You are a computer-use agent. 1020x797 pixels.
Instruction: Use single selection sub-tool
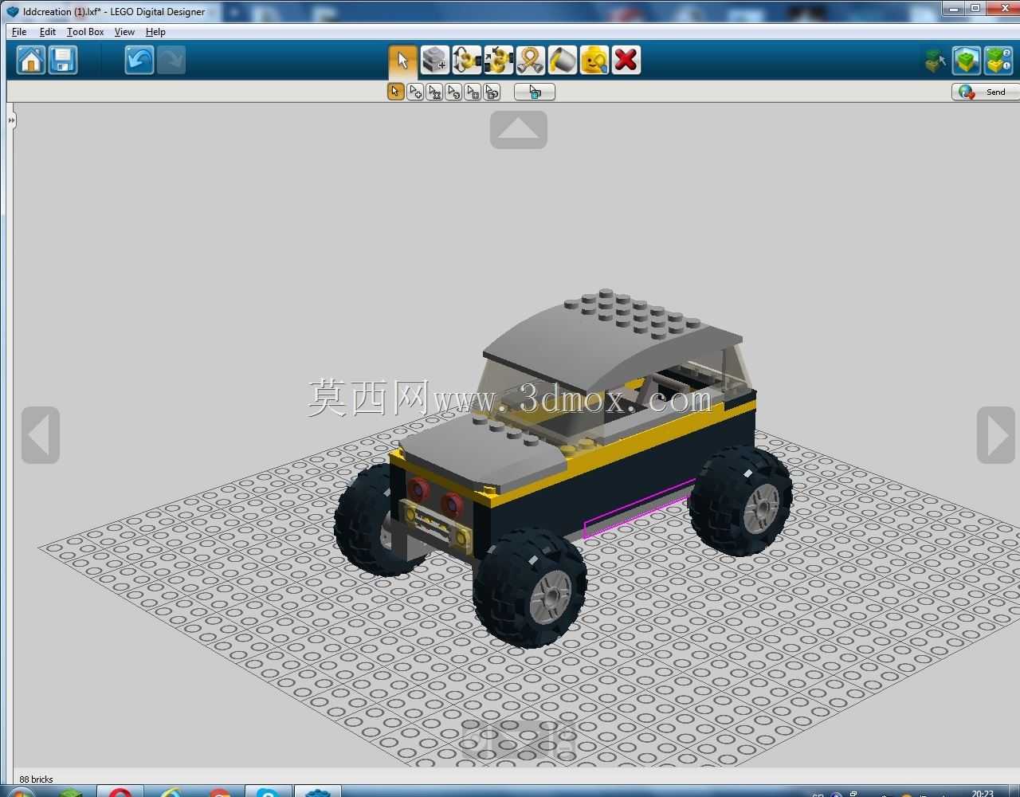point(396,92)
